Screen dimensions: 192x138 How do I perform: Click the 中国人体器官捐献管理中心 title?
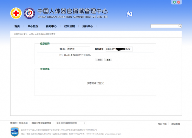pyautogui.click(x=72, y=11)
